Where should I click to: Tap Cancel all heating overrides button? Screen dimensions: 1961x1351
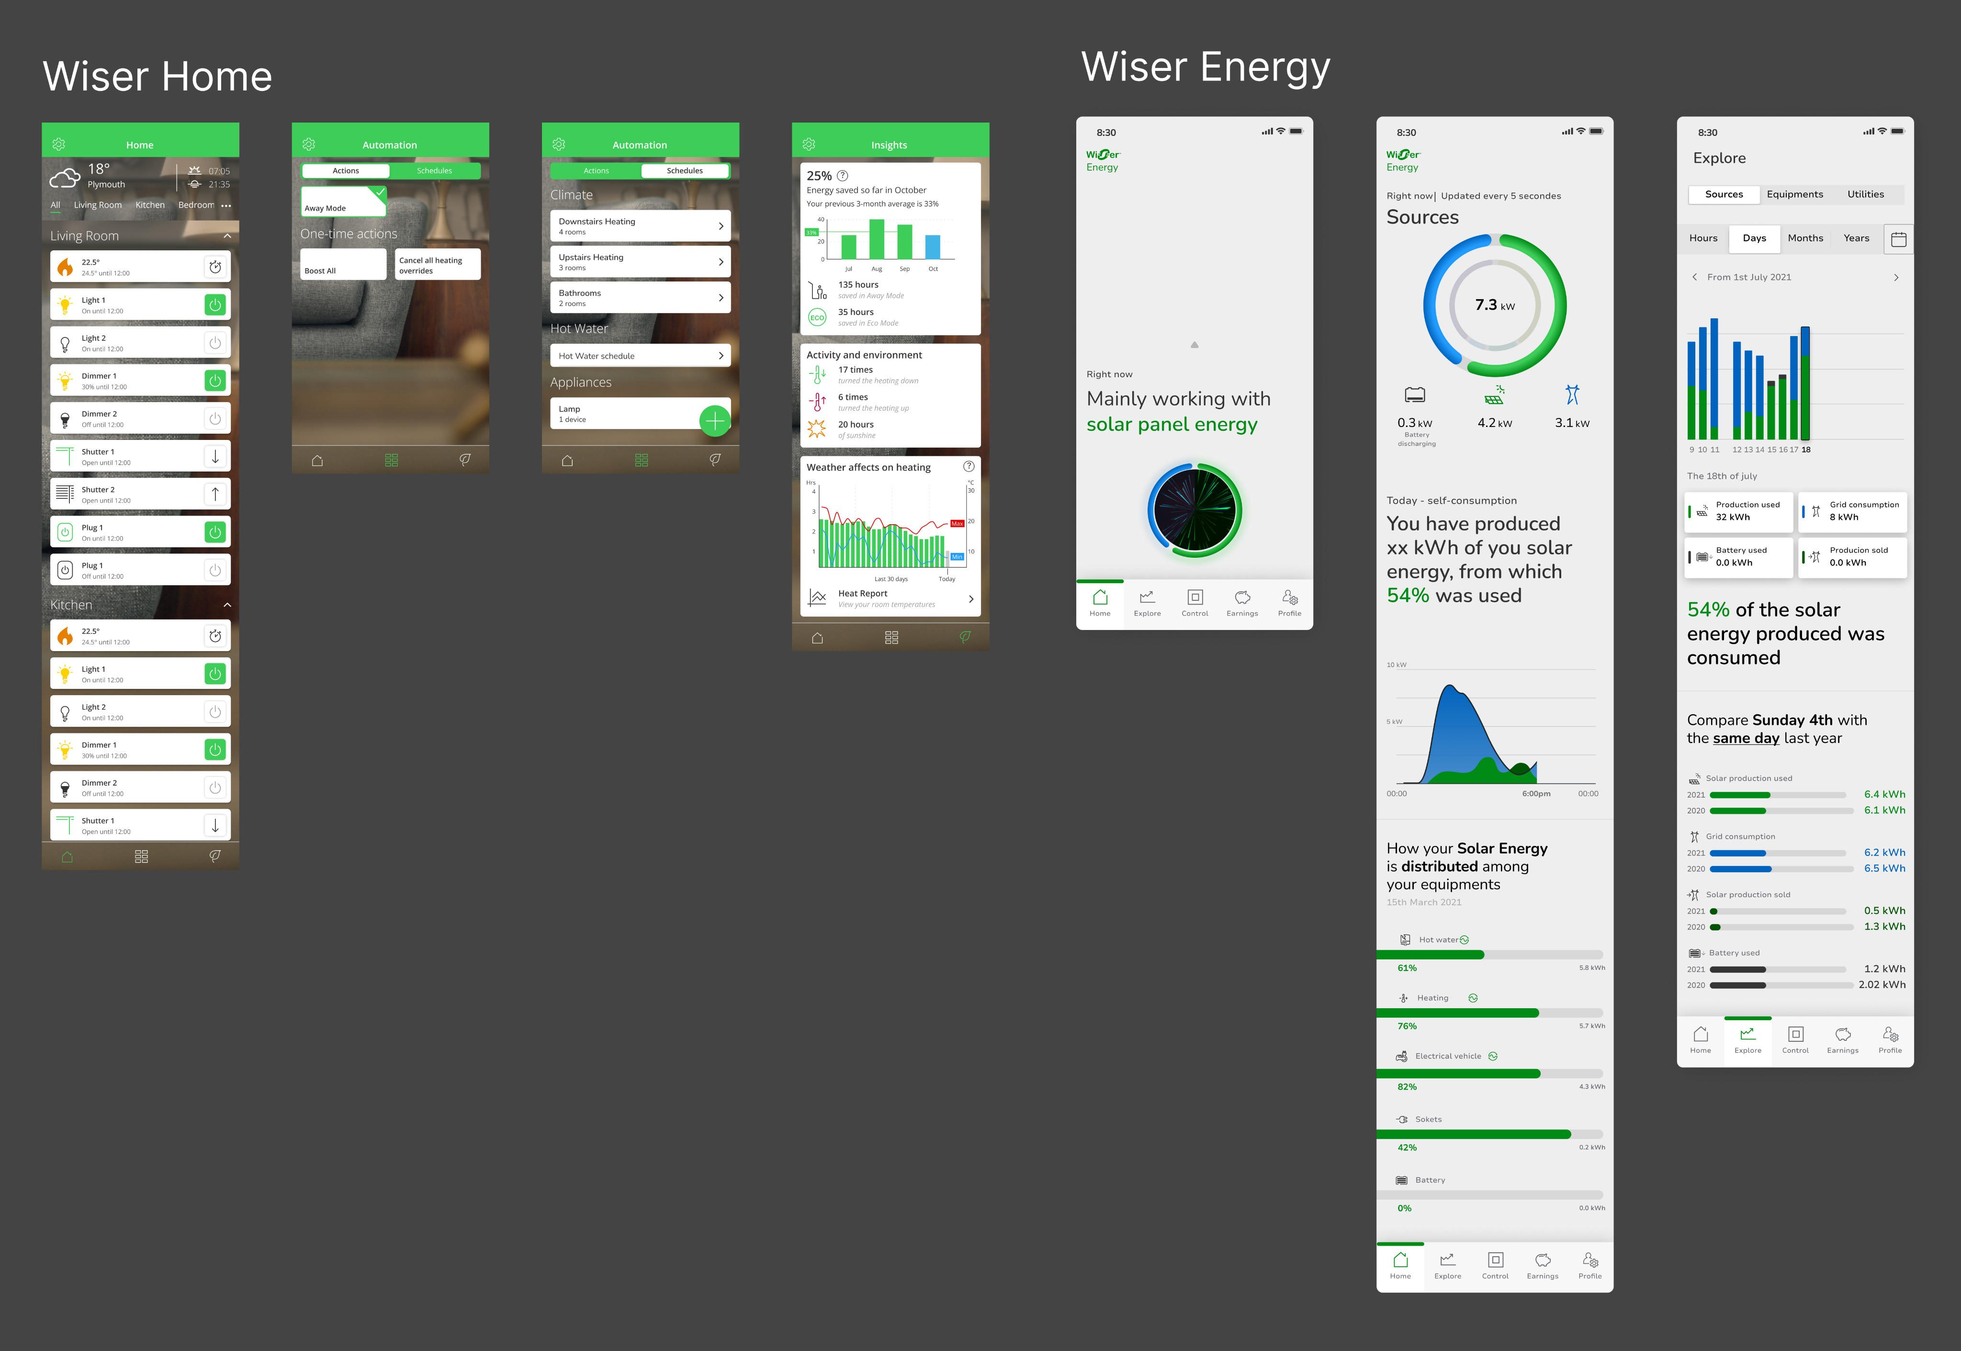tap(438, 264)
